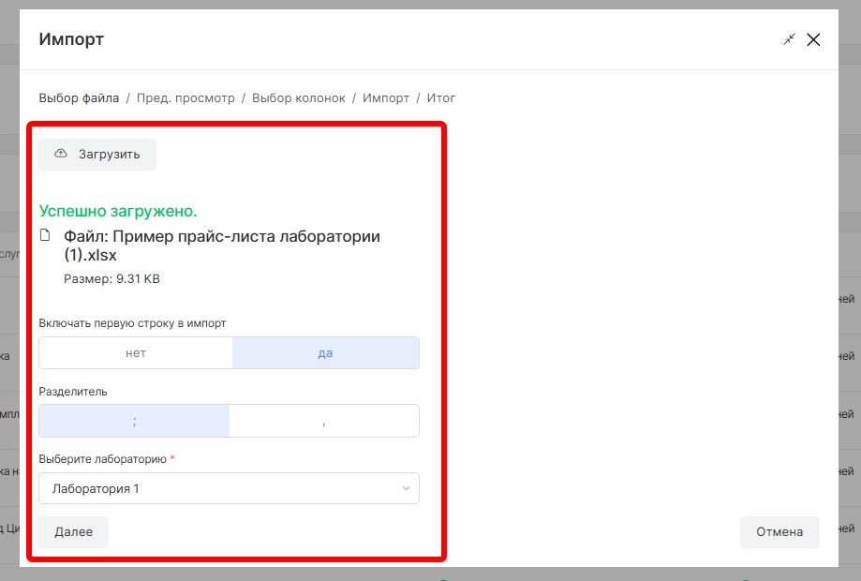Select 'нет' for including the first row
Viewport: 861px width, 581px height.
coord(136,353)
